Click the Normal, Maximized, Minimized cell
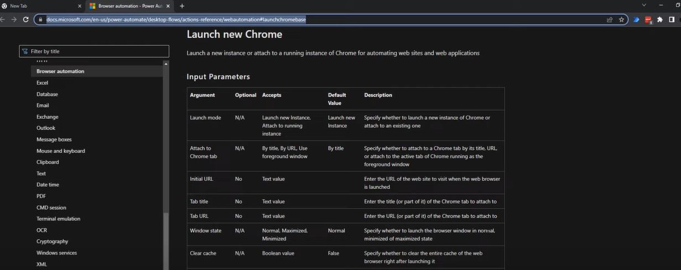 (x=285, y=235)
